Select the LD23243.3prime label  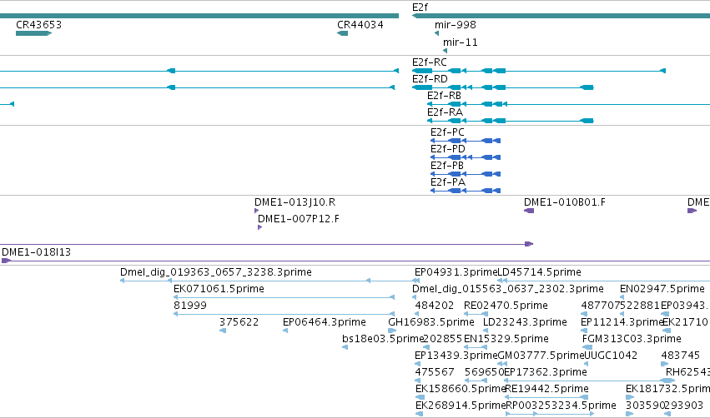tap(525, 322)
